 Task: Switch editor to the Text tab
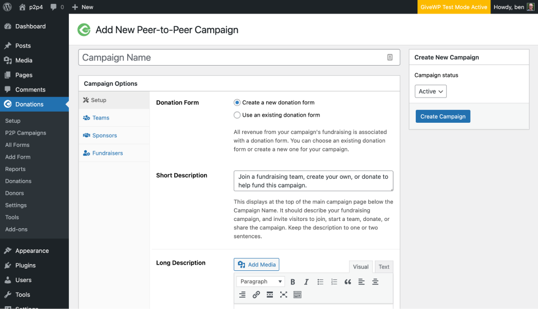tap(384, 267)
